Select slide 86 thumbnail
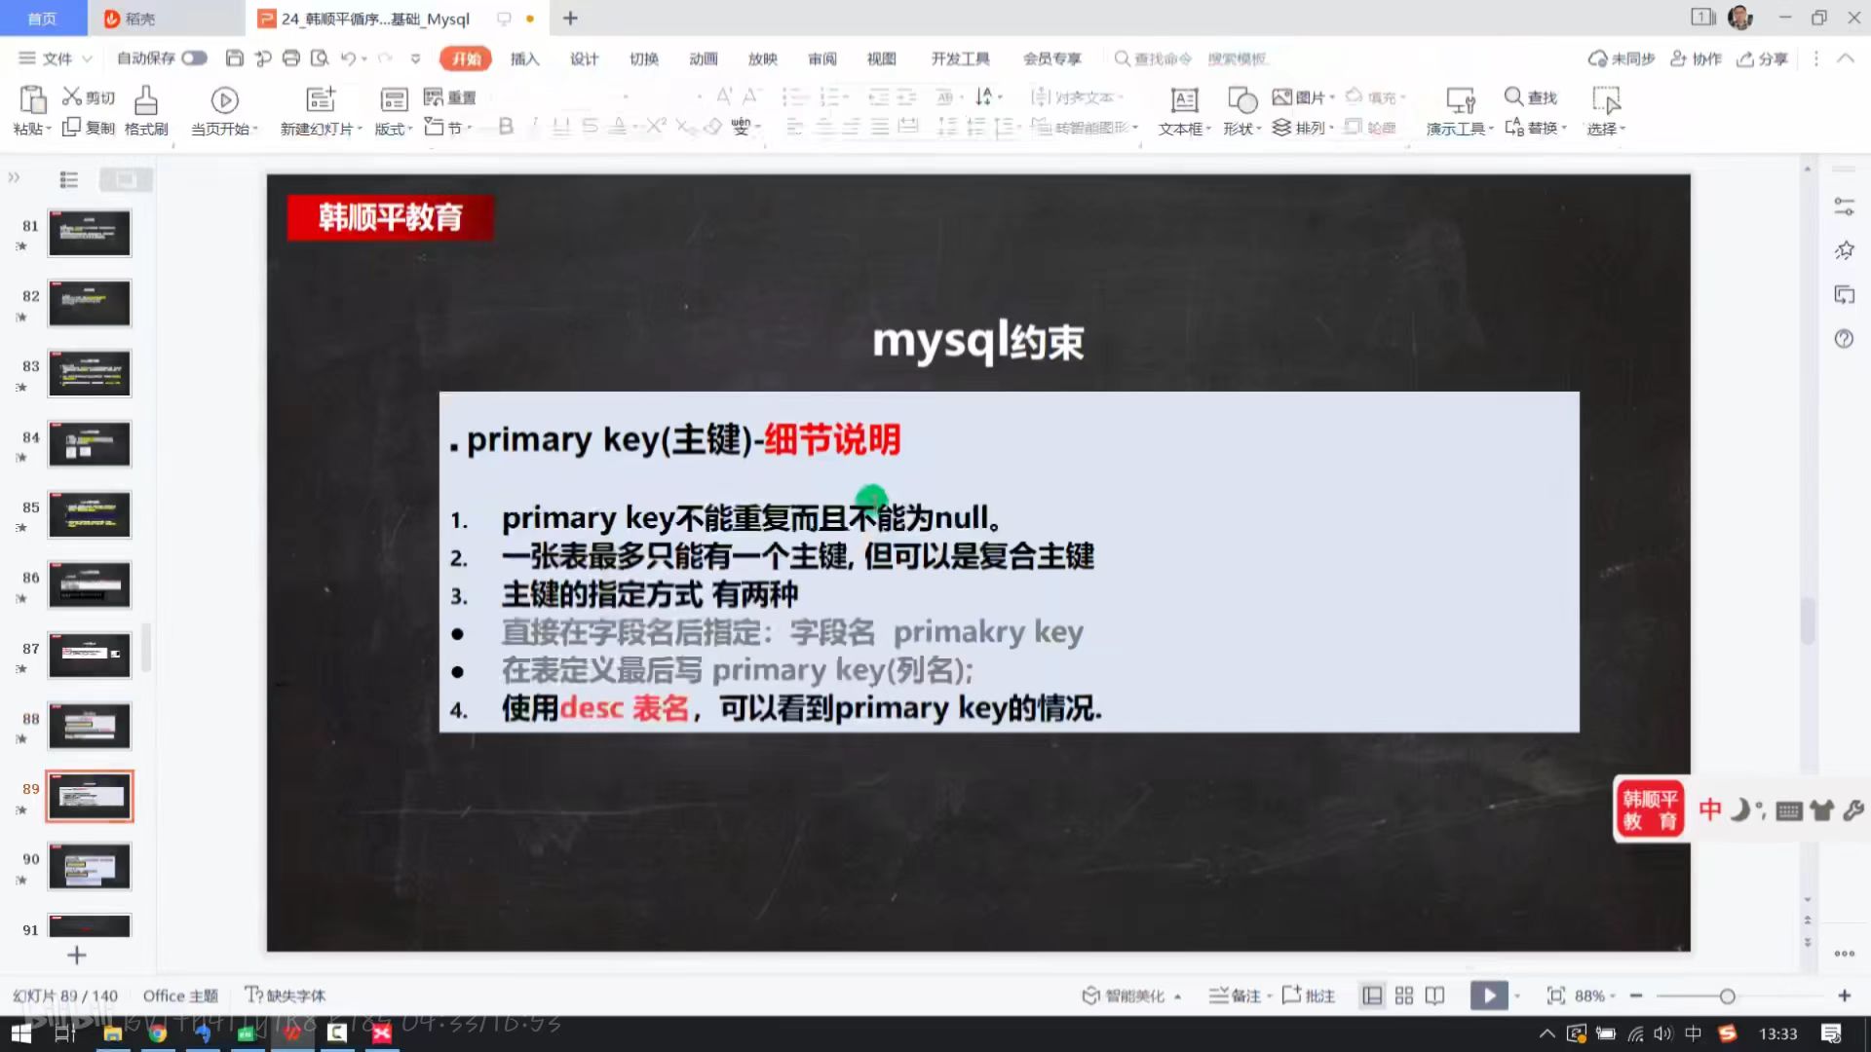The height and width of the screenshot is (1052, 1871). pyautogui.click(x=90, y=585)
